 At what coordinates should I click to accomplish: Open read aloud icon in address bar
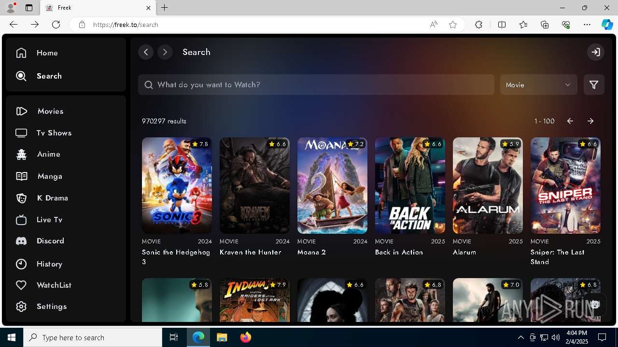[x=434, y=25]
